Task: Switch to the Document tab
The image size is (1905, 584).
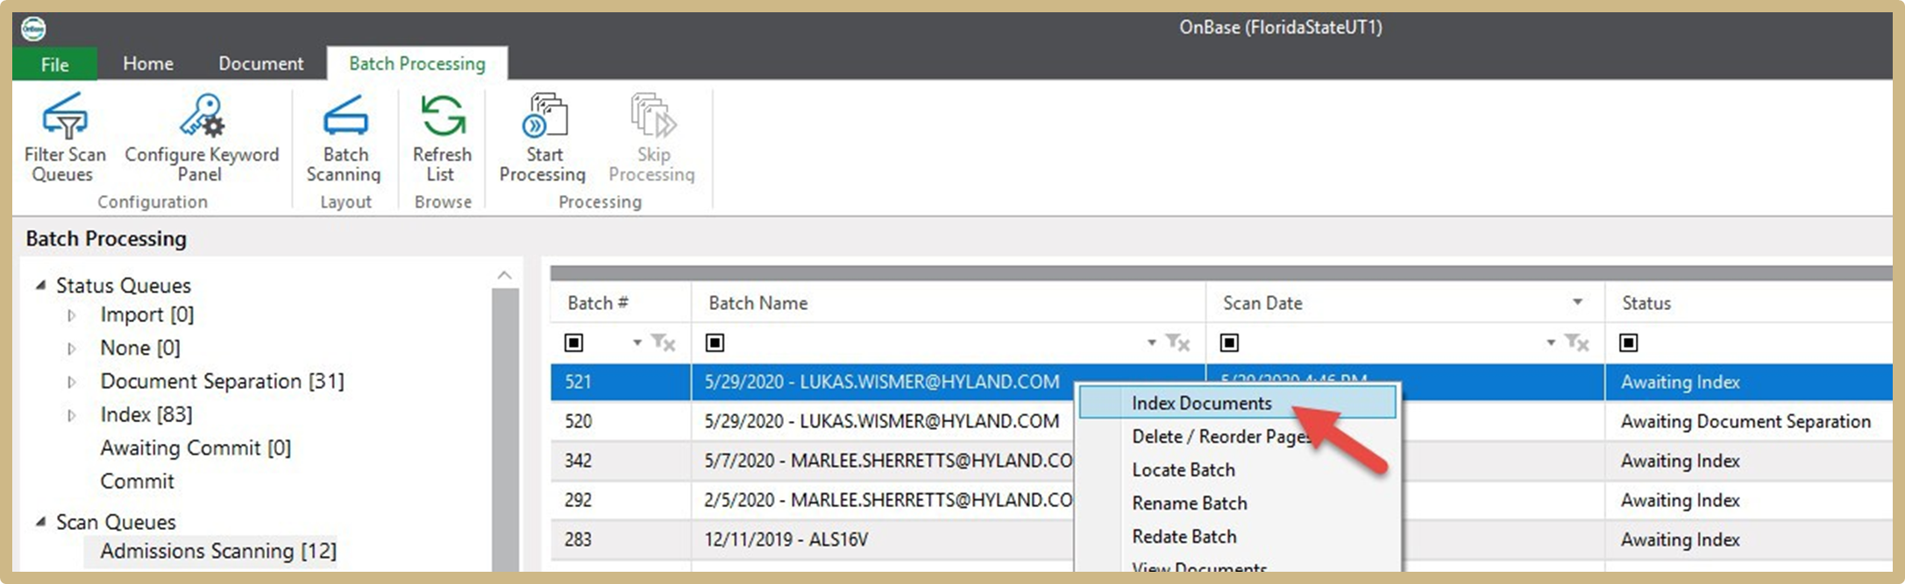Action: pyautogui.click(x=260, y=64)
